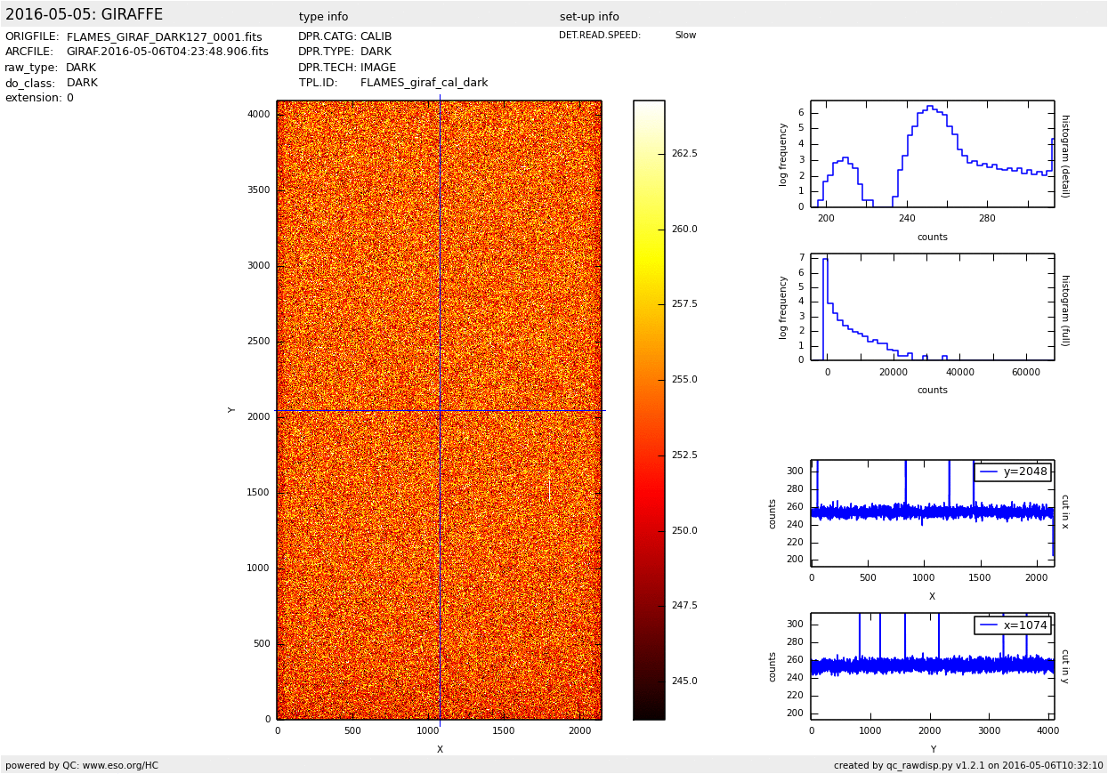Click the 2016-05-05: GIRAFFE page title
The height and width of the screenshot is (774, 1108).
tap(85, 15)
